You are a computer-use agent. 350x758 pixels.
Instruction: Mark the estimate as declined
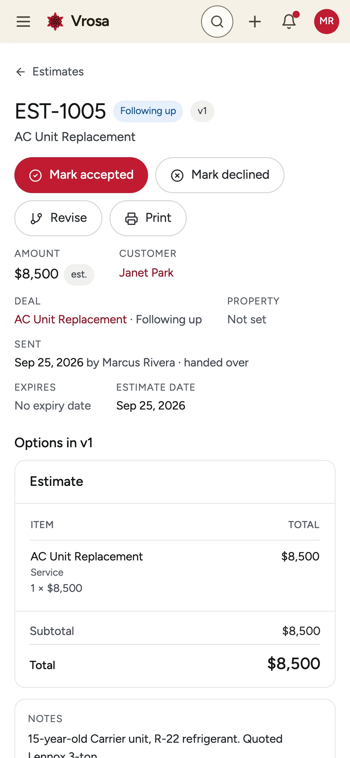(x=220, y=175)
